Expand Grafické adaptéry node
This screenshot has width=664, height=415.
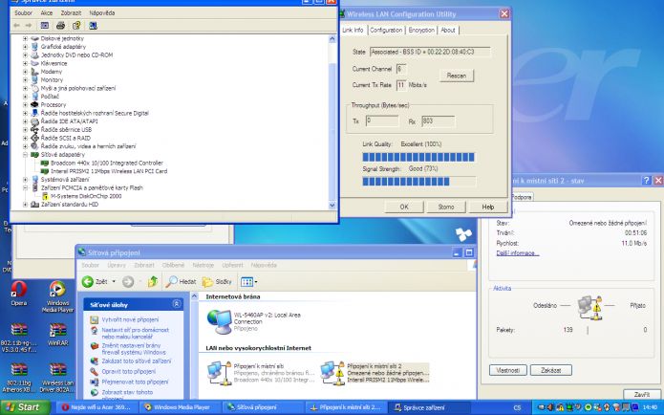25,47
